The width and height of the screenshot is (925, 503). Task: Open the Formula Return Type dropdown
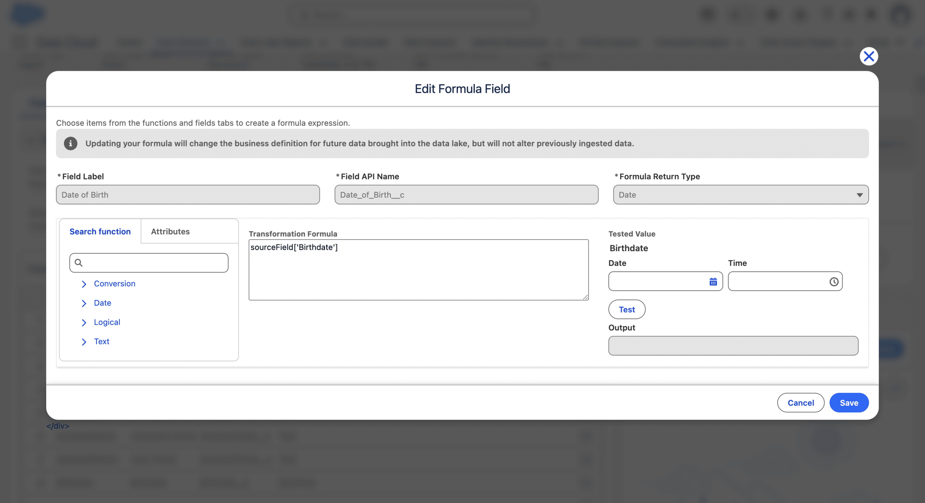740,195
